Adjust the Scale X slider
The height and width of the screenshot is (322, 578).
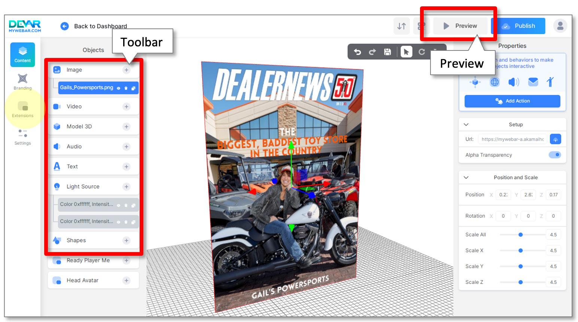pos(523,251)
